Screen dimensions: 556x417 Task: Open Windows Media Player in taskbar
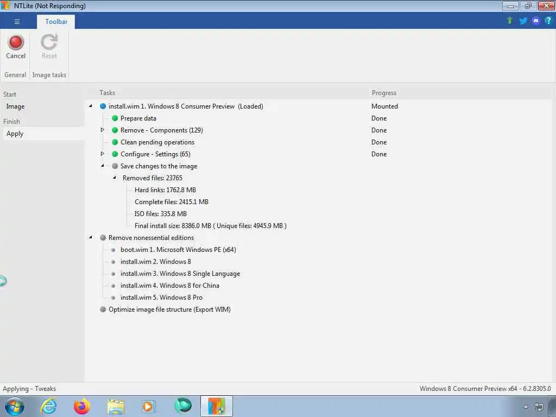148,406
